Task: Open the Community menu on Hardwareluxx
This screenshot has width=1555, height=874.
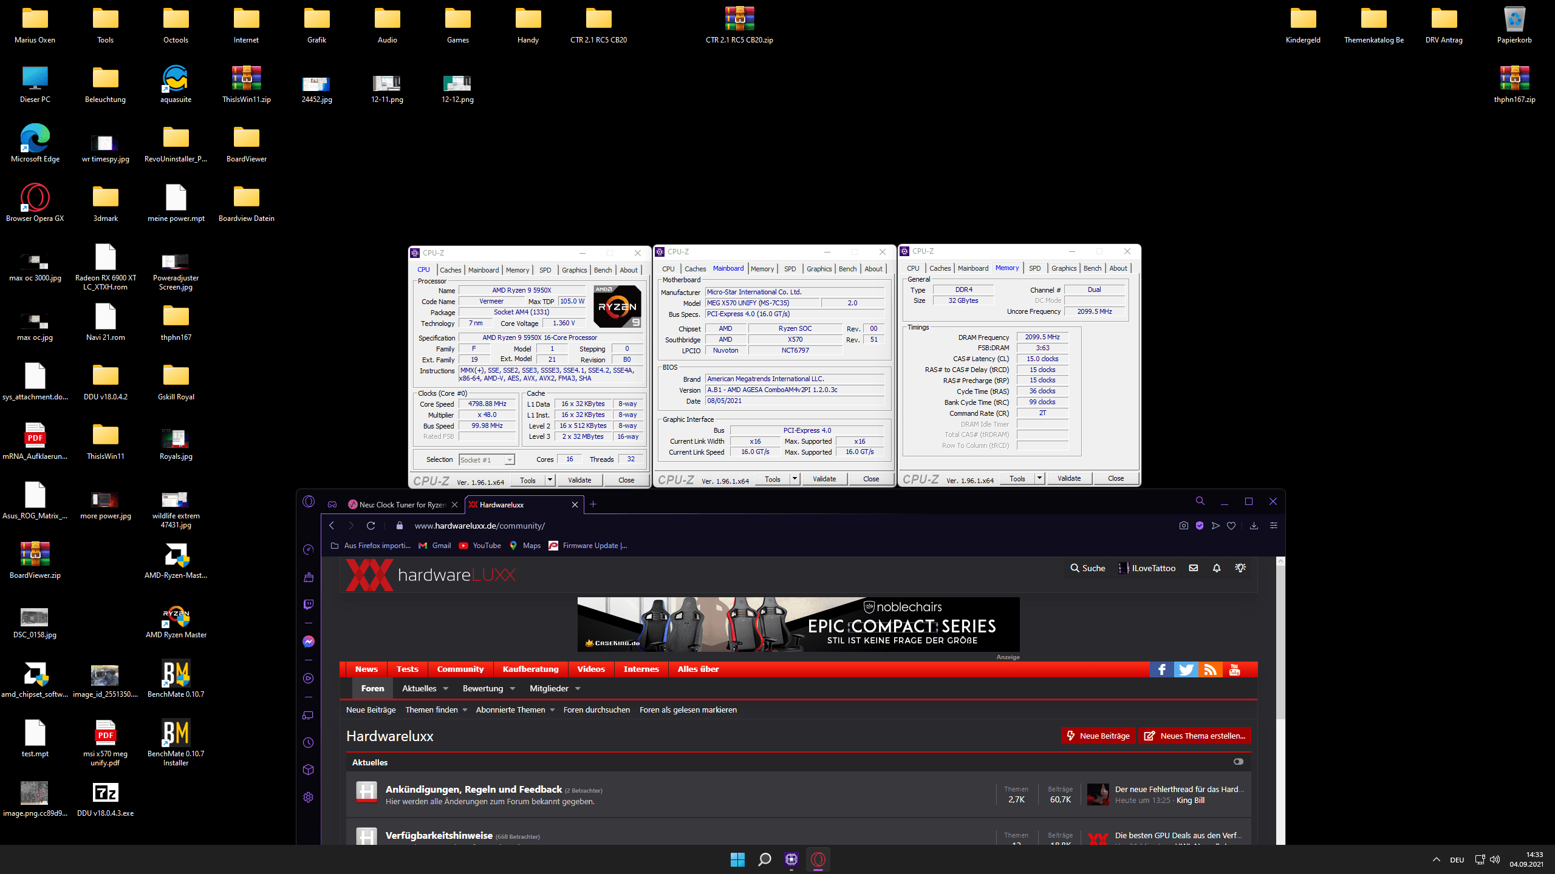Action: [460, 669]
